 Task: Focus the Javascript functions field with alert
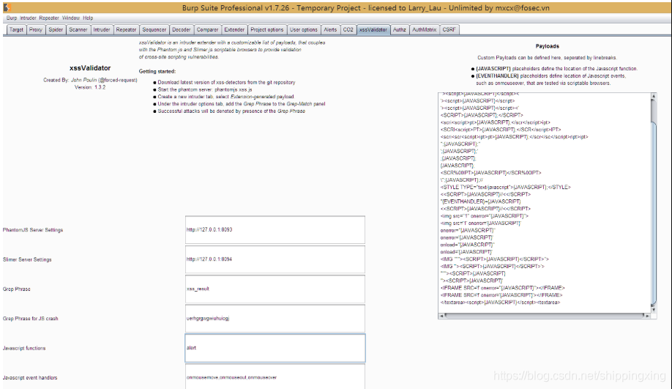[x=275, y=348]
